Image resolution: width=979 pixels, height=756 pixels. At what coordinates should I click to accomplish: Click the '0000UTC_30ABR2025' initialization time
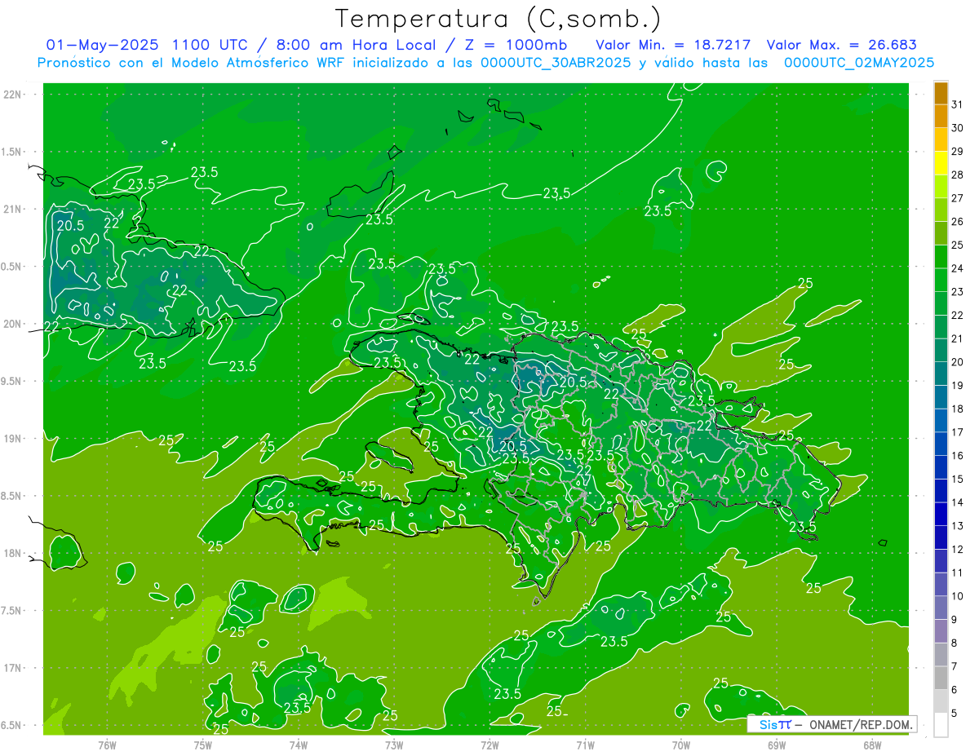[x=555, y=63]
